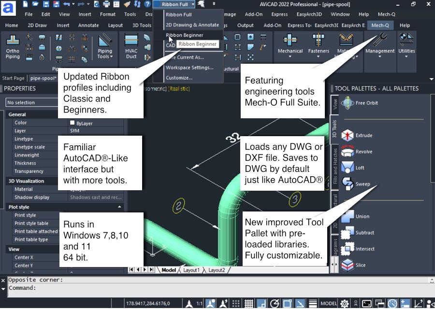This screenshot has width=435, height=309.
Task: Switch to the Layout1 tab
Action: (191, 270)
